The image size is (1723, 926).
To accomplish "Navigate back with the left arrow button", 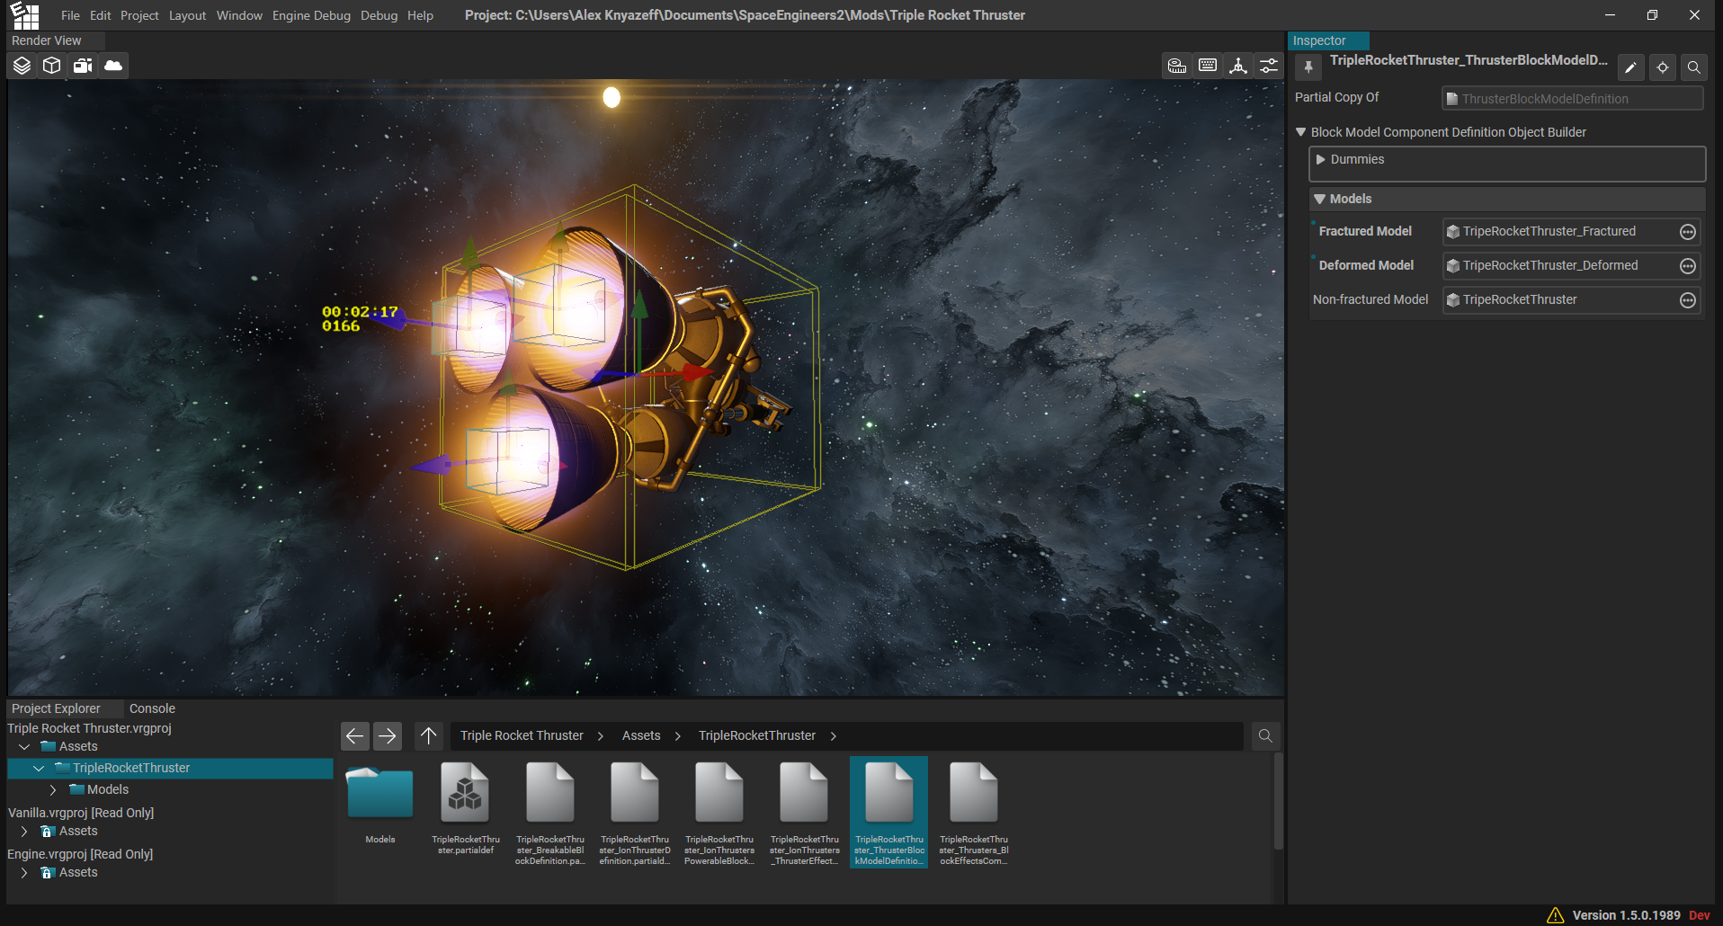I will coord(355,736).
